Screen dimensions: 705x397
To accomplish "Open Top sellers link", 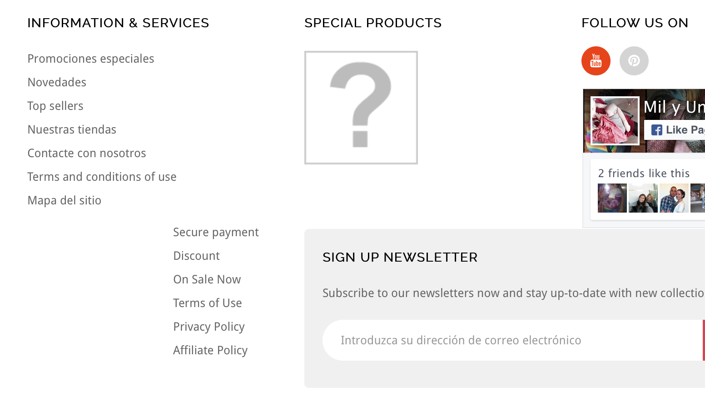I will (x=55, y=106).
